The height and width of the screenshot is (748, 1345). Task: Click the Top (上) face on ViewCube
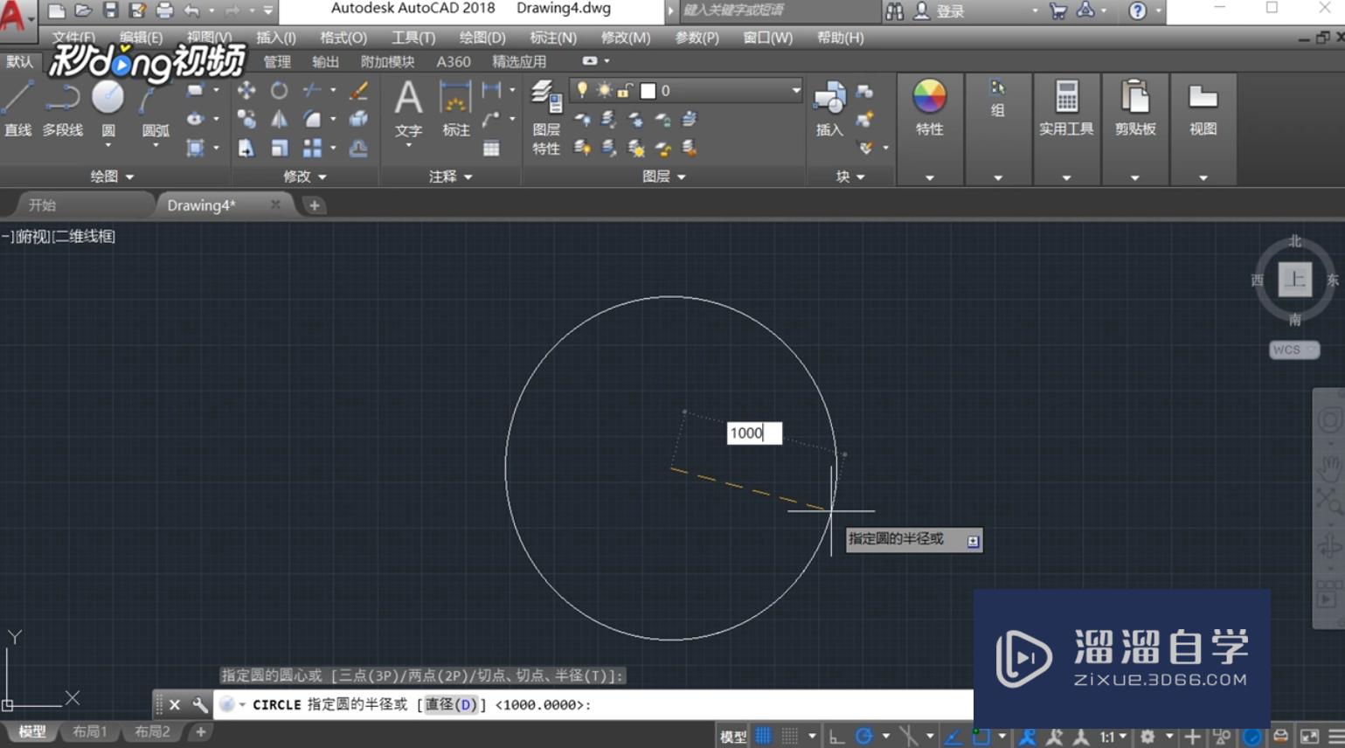1294,280
